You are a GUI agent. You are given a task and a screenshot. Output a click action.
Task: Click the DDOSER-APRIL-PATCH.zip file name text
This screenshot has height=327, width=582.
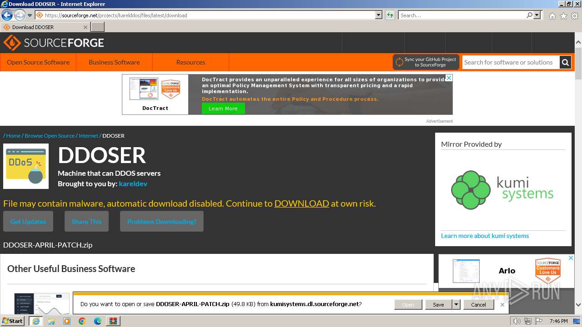coord(48,245)
